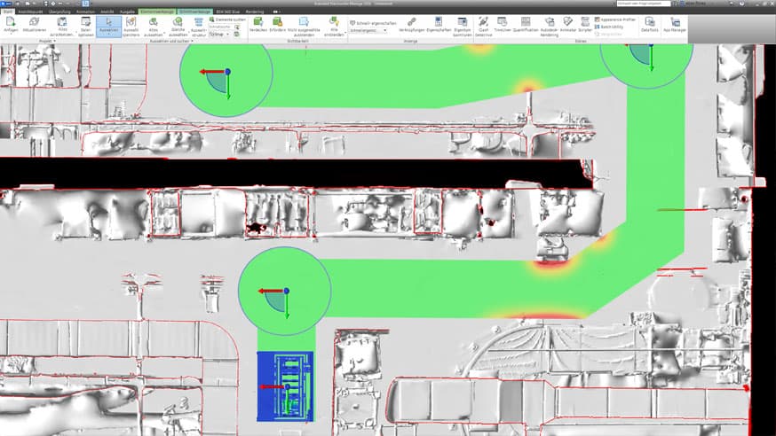Image resolution: width=776 pixels, height=436 pixels.
Task: Open the Ausgabe ribbon tab
Action: (127, 12)
